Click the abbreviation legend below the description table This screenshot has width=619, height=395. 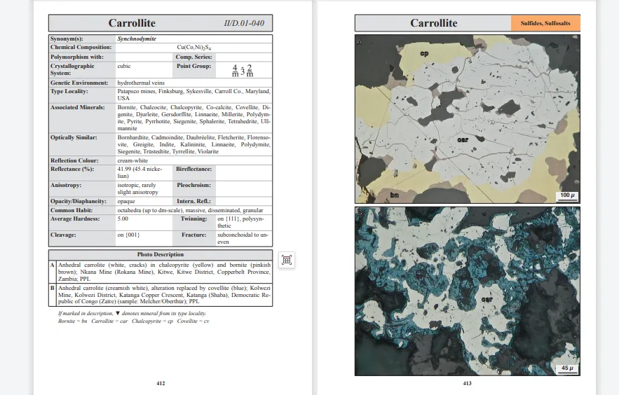[x=133, y=321]
